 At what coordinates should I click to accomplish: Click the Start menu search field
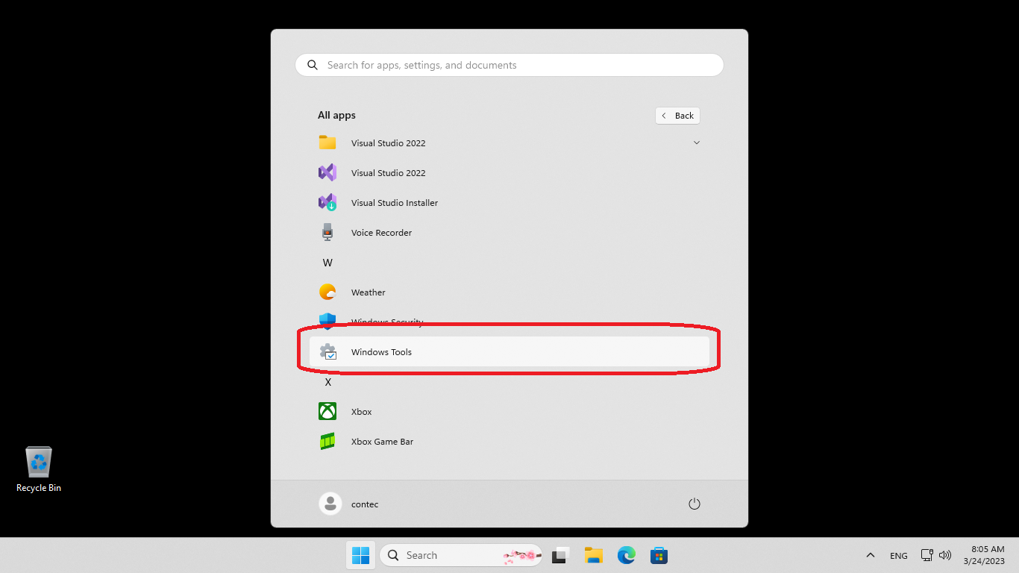509,65
